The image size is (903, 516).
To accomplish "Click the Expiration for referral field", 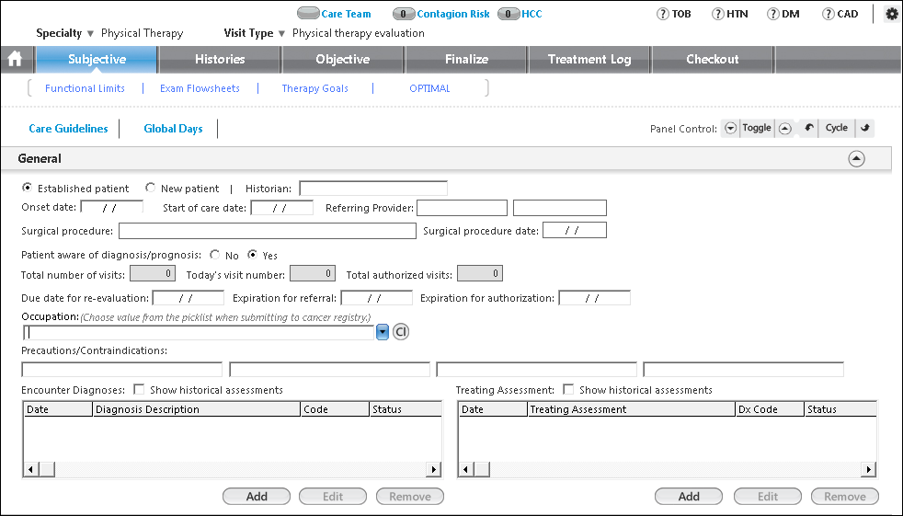I will click(x=377, y=298).
